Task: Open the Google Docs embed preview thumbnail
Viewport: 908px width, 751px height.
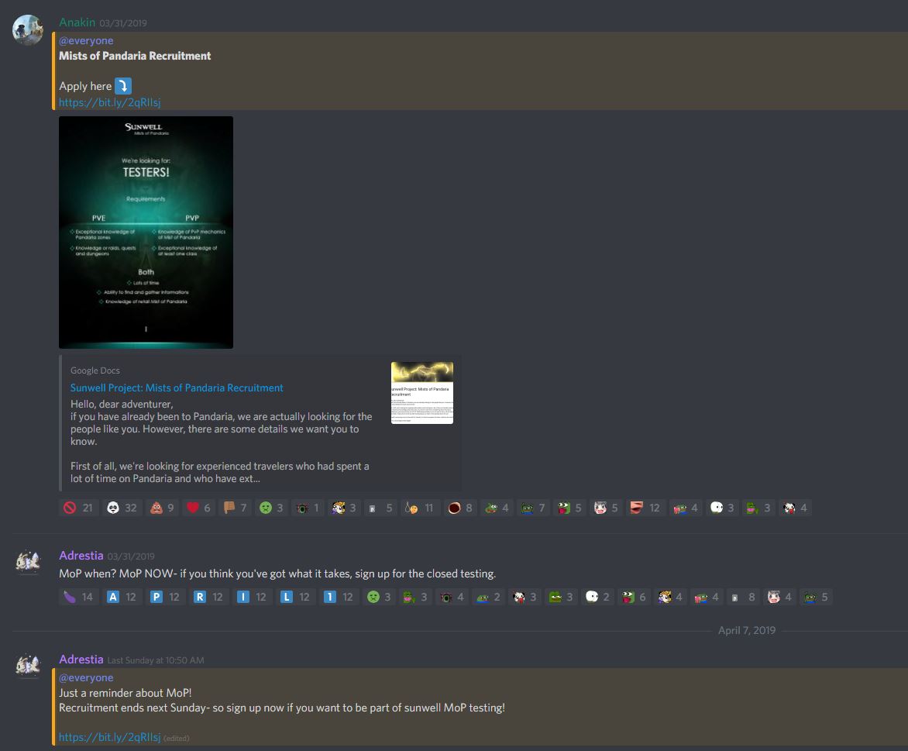Action: (x=422, y=393)
